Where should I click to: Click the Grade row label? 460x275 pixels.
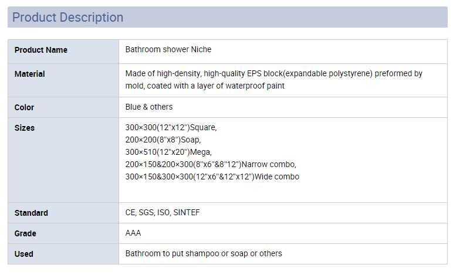coord(25,234)
